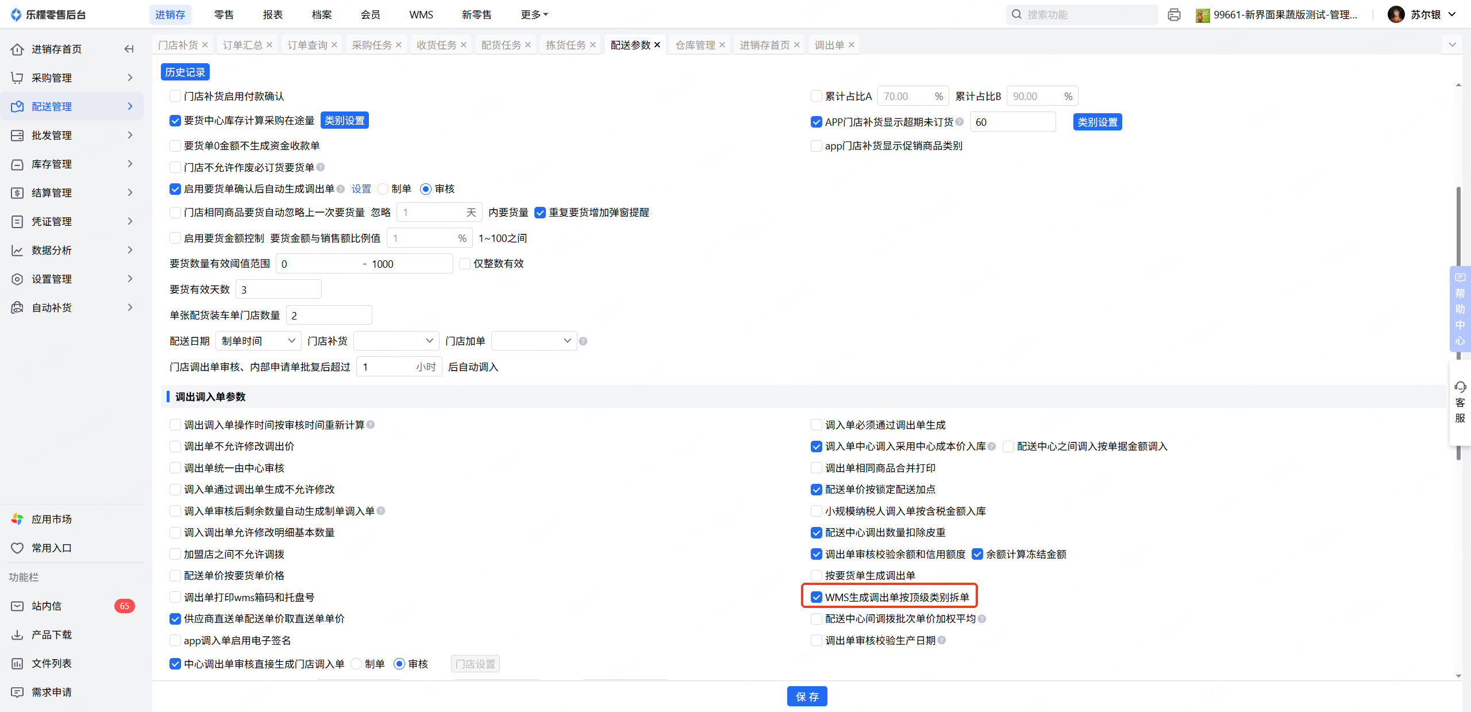Click the 保存 save button
Screen dimensions: 1471x712
807,696
